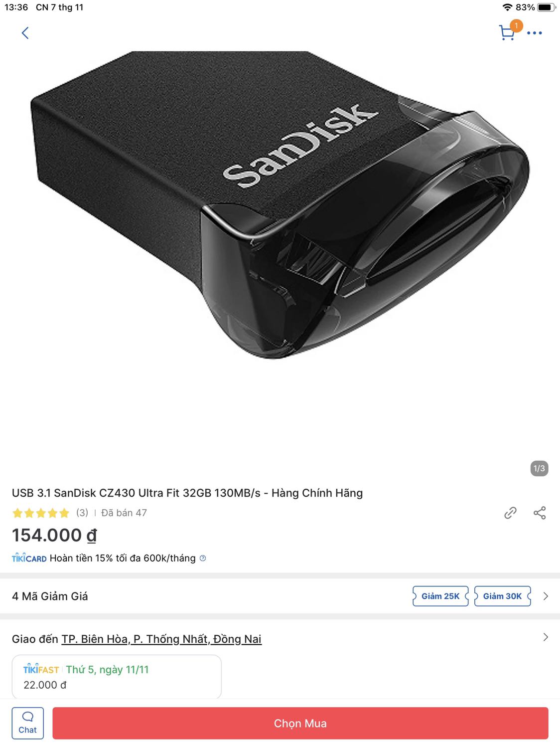Viewport: 560px width, 748px height.
Task: Open TikiCard cashback info question icon
Action: pyautogui.click(x=203, y=558)
